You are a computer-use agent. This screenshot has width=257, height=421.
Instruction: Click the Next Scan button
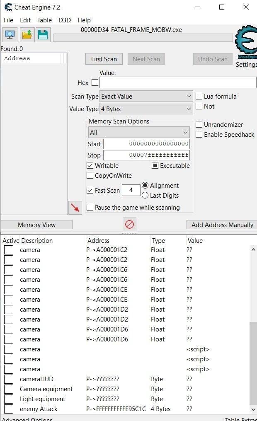coord(146,59)
